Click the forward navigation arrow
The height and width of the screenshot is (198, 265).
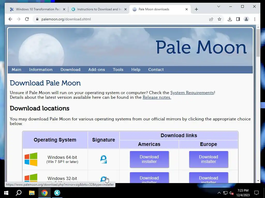[19, 19]
